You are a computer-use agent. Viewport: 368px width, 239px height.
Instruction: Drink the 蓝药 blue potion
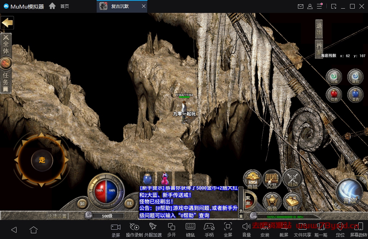coord(355,95)
